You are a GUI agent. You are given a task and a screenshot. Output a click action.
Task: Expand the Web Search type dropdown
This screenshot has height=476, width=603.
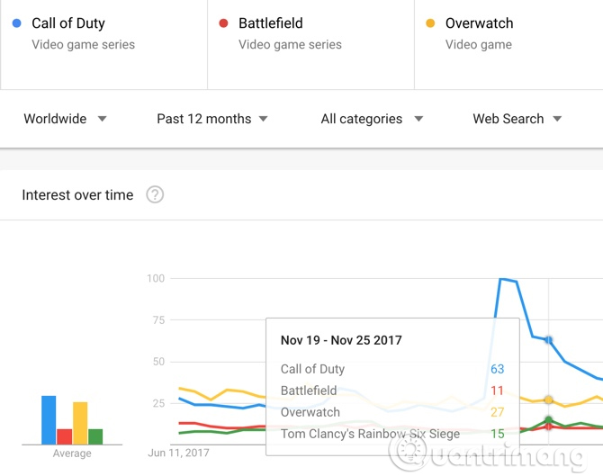(517, 119)
